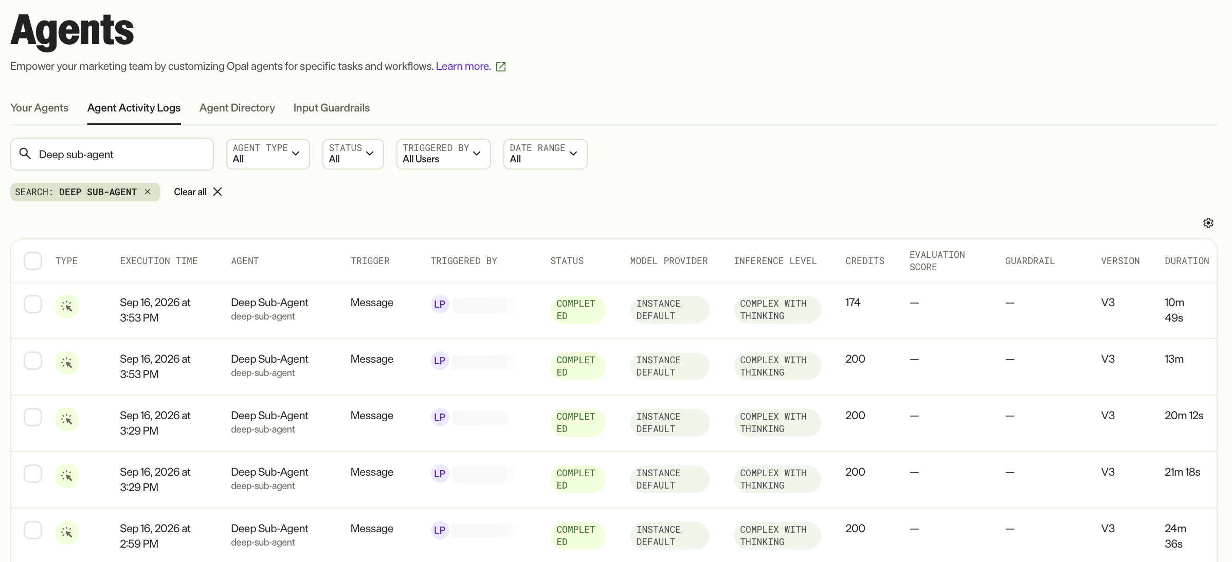This screenshot has height=562, width=1232.
Task: Open Deep Sub-Agent in 2:59 PM row
Action: pos(269,529)
